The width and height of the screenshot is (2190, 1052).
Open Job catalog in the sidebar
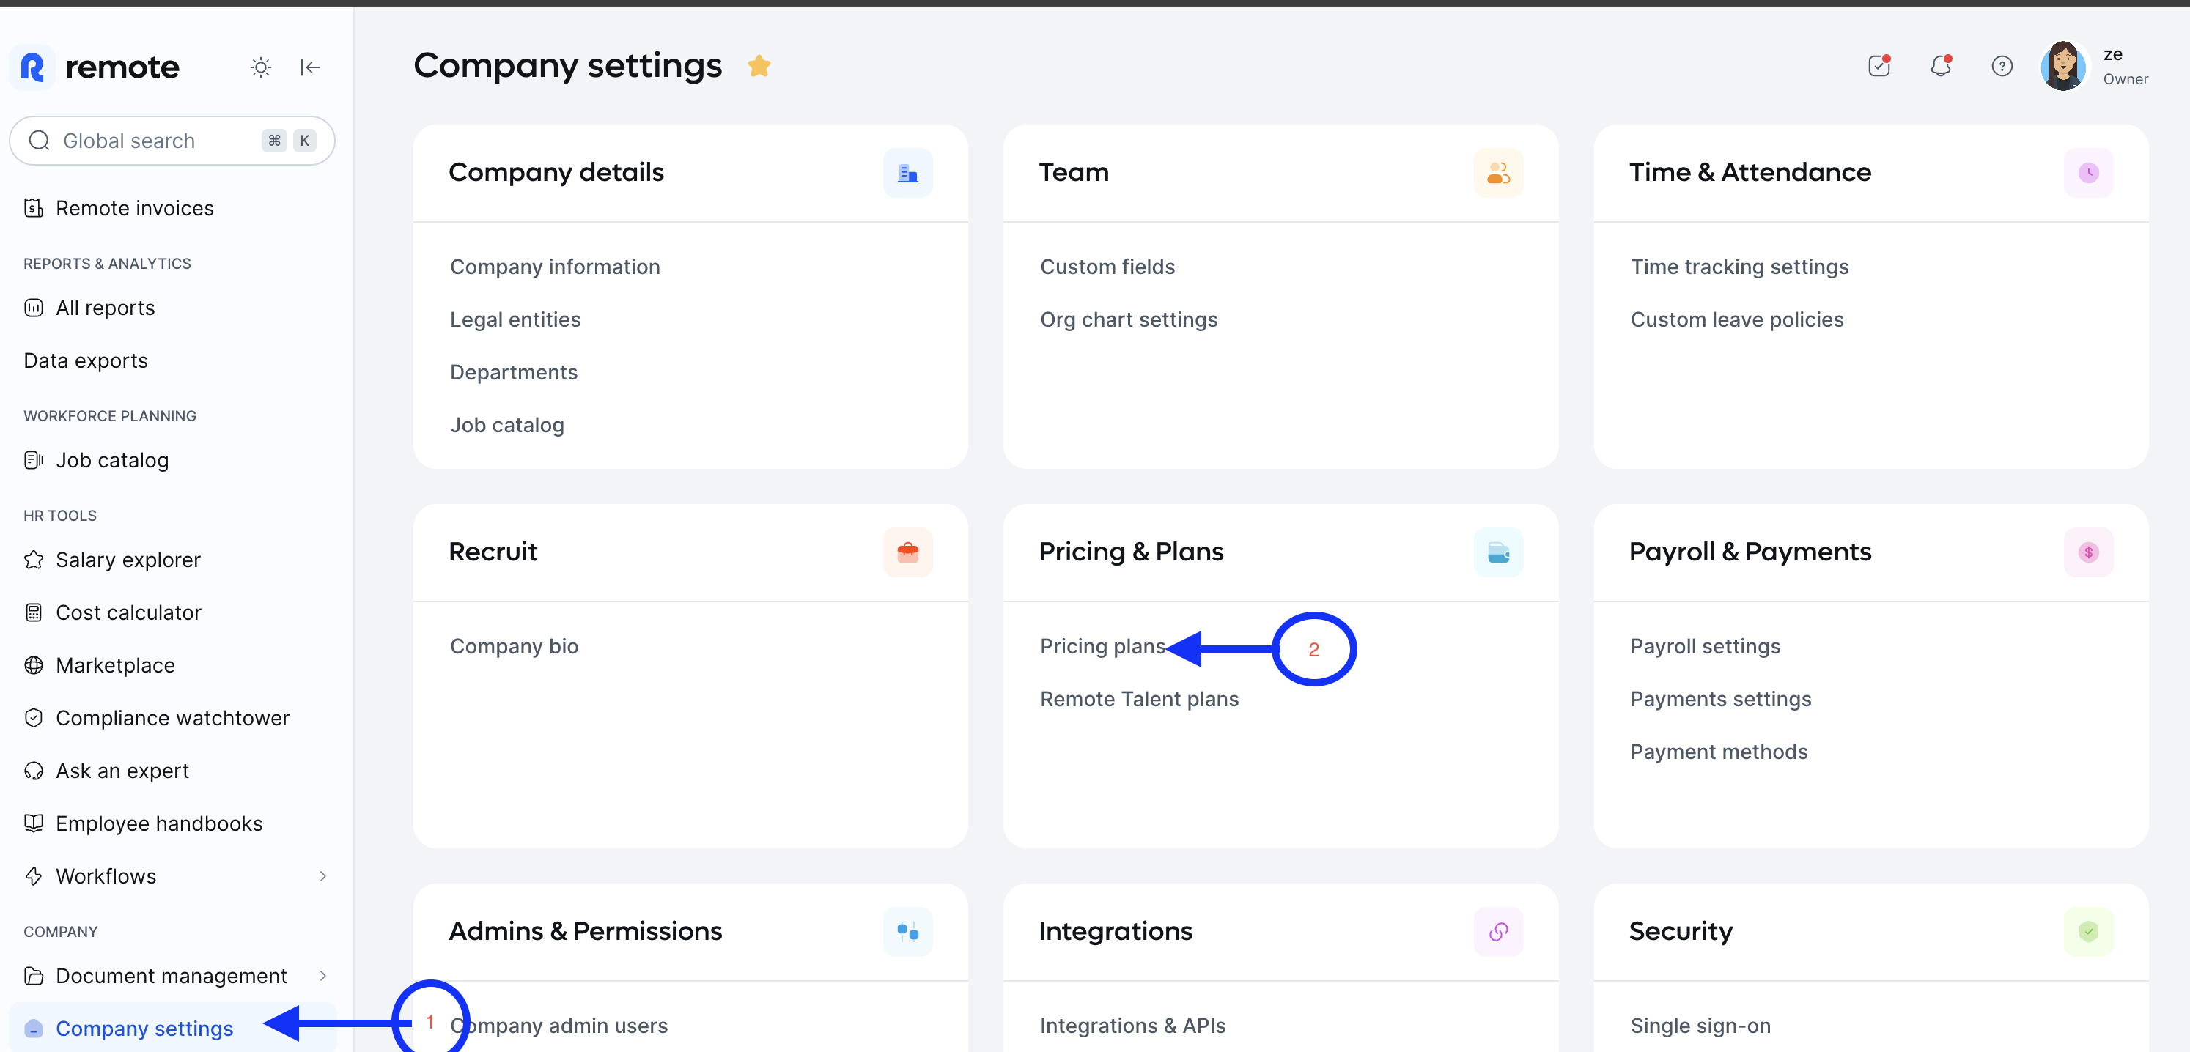tap(112, 460)
